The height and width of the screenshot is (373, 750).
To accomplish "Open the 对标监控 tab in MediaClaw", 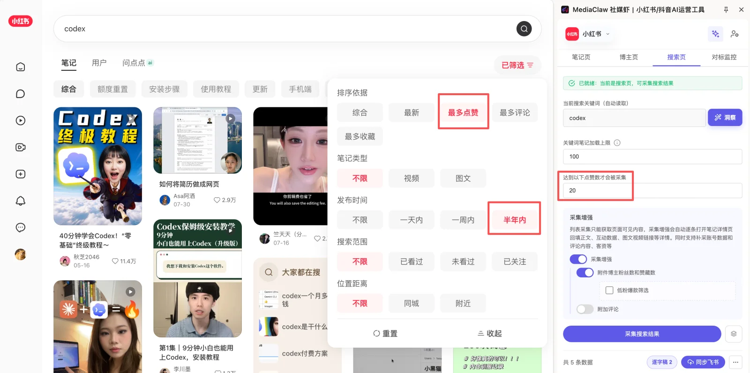I will [x=724, y=57].
